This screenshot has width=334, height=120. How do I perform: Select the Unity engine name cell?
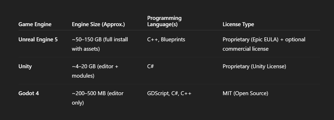(x=25, y=66)
